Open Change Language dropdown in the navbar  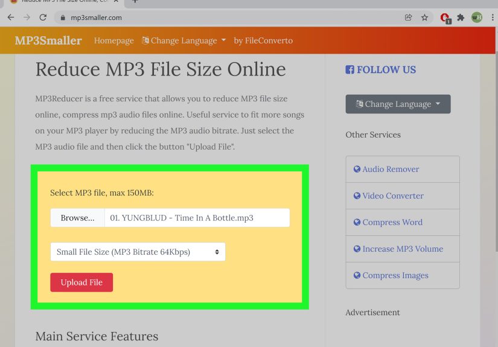184,40
